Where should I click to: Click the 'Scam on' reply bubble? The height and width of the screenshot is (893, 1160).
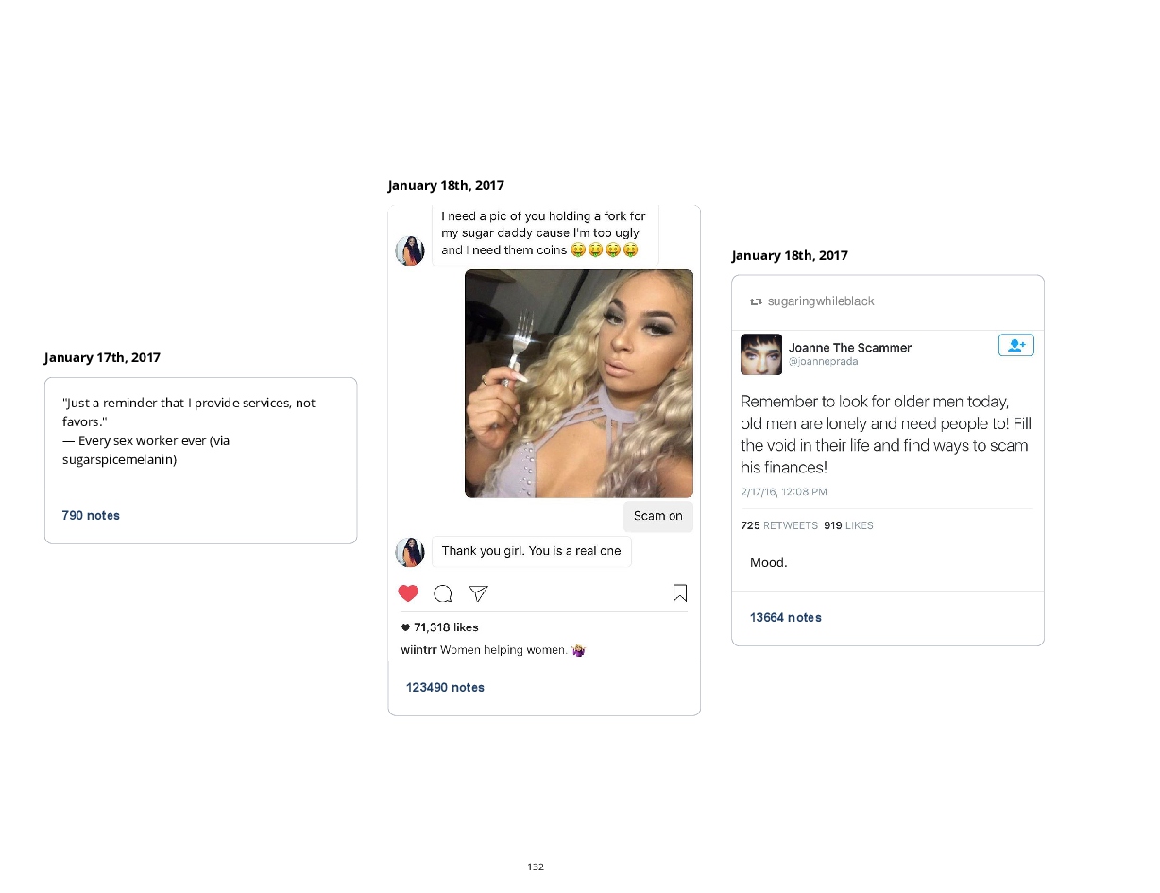click(x=658, y=516)
